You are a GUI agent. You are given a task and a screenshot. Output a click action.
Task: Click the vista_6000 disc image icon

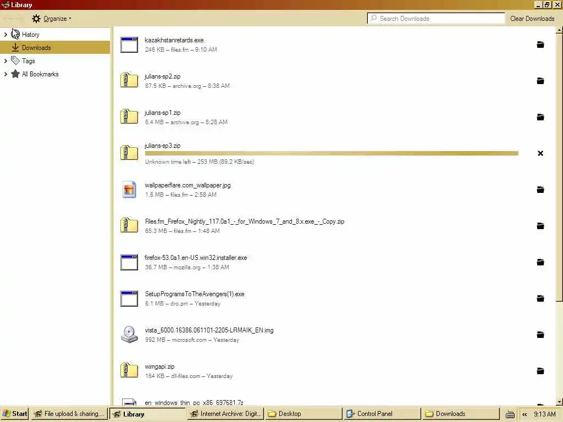(x=129, y=335)
